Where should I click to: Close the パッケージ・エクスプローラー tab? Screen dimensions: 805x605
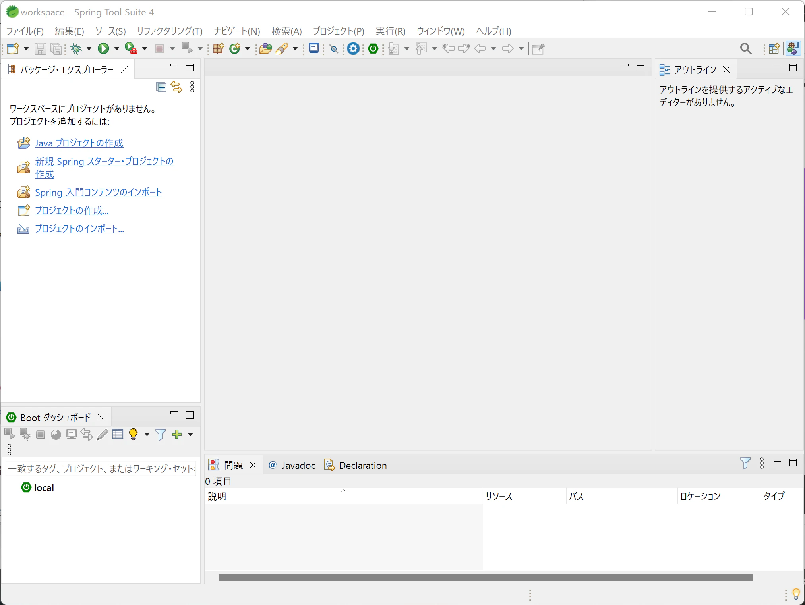click(x=124, y=70)
